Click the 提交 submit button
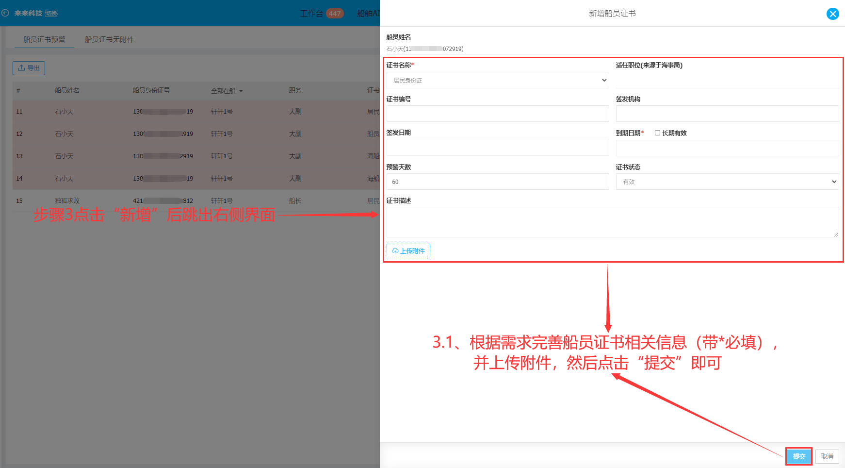Viewport: 845px width, 468px height. coord(799,456)
